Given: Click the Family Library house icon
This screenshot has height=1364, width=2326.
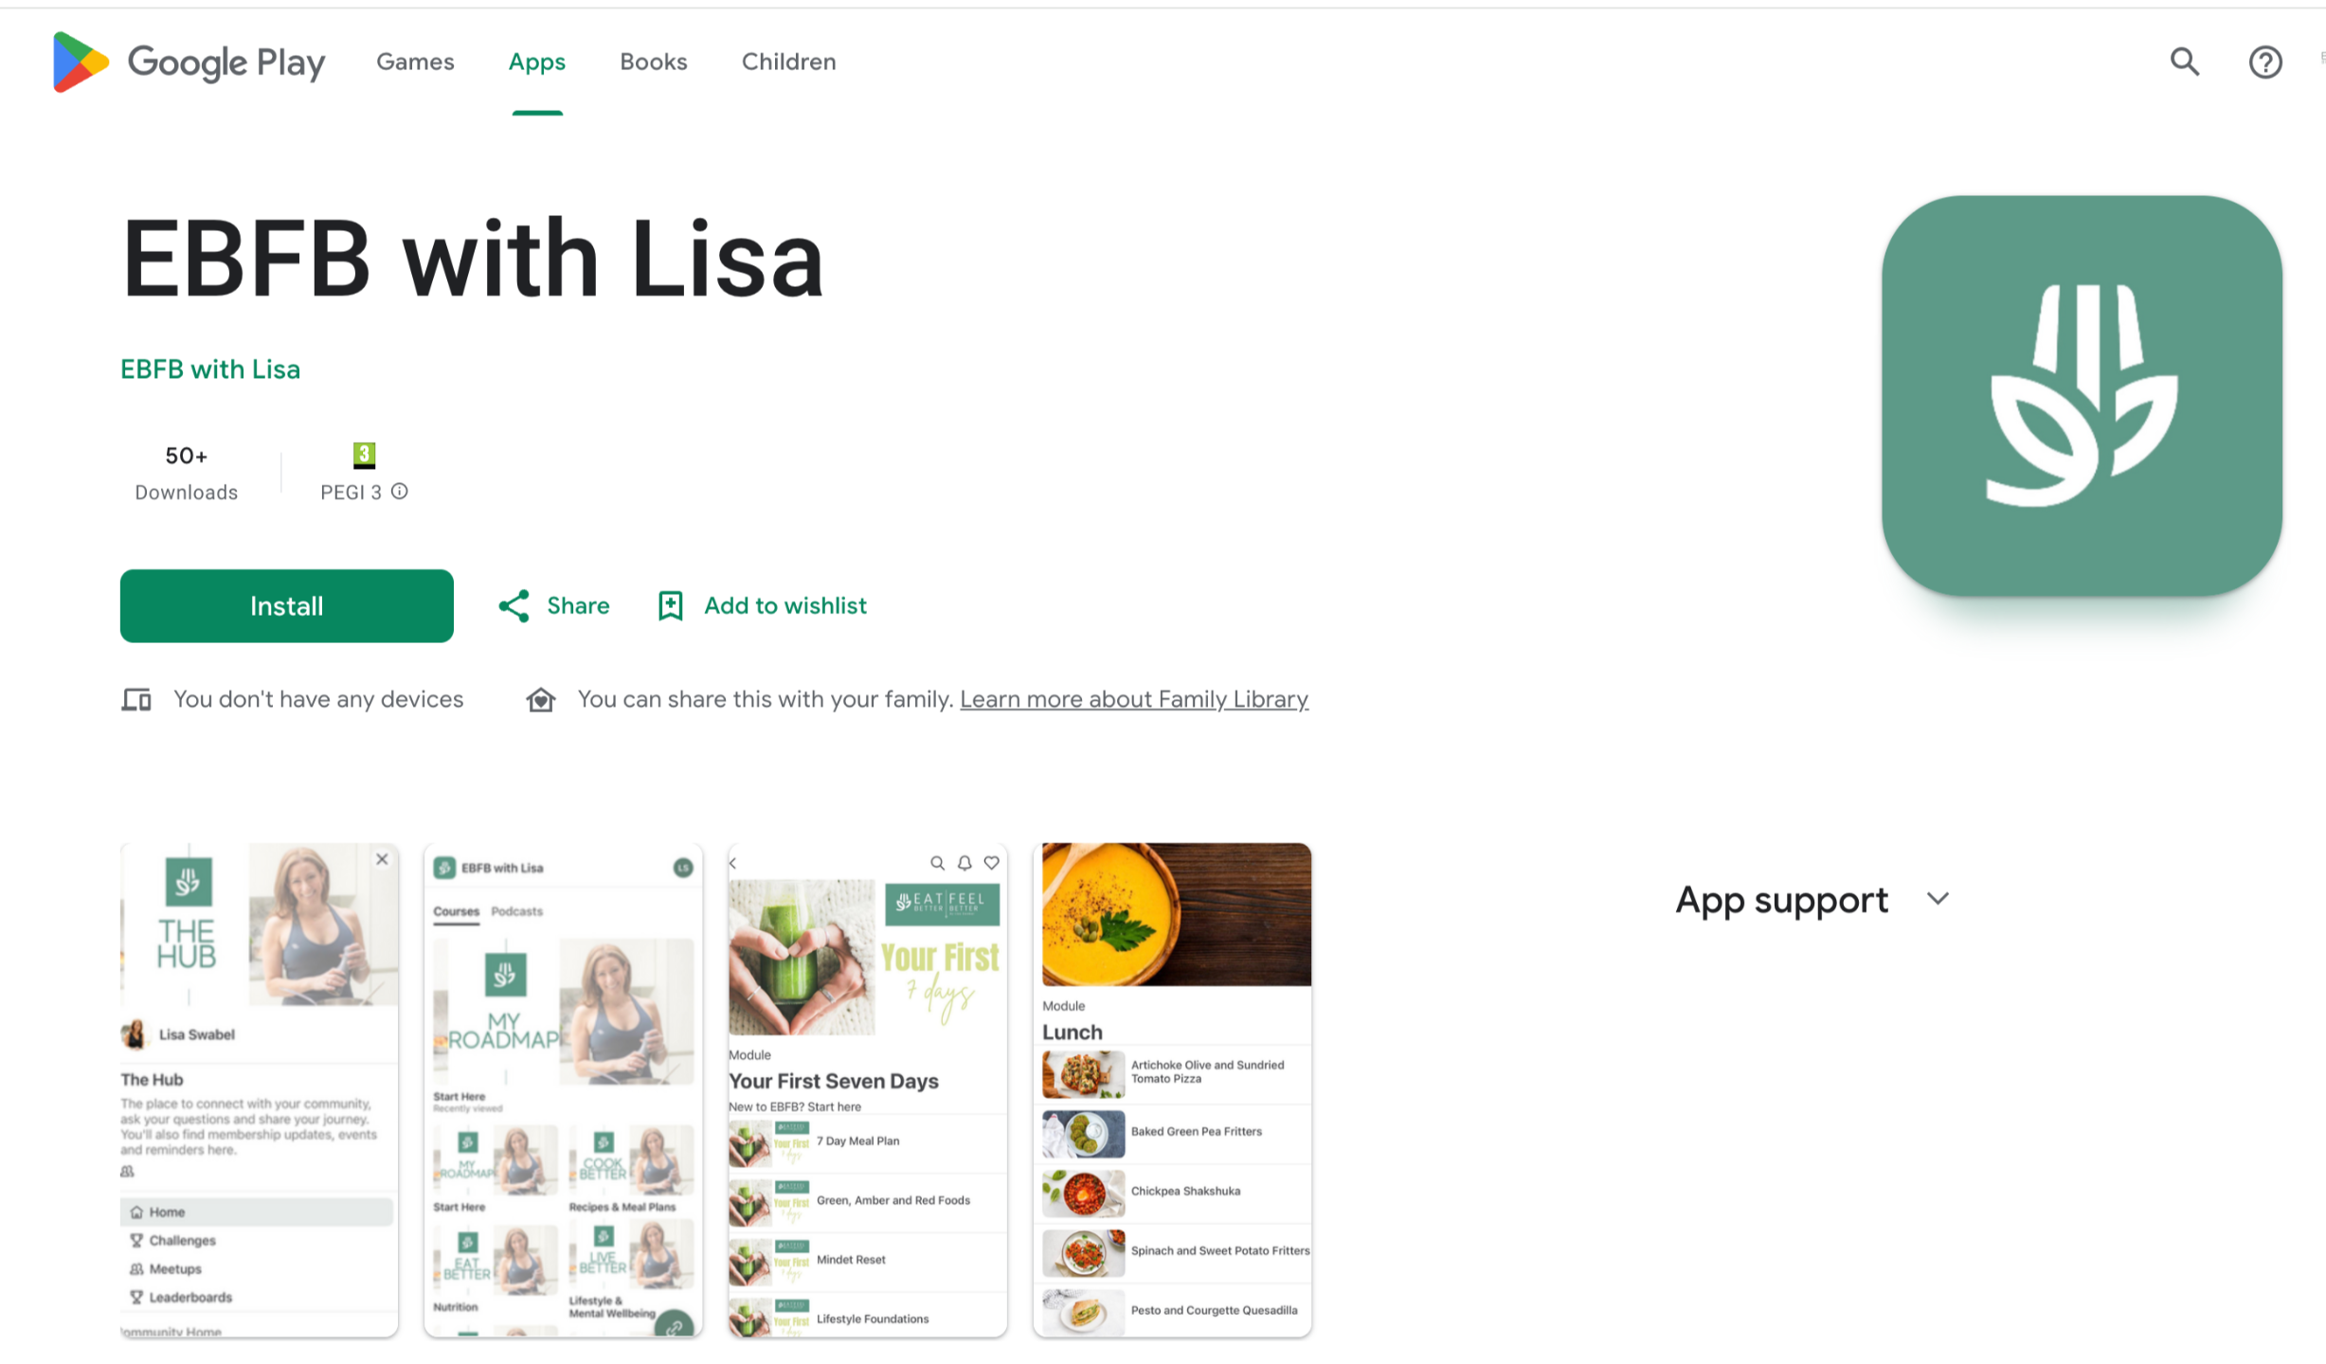Looking at the screenshot, I should (541, 700).
